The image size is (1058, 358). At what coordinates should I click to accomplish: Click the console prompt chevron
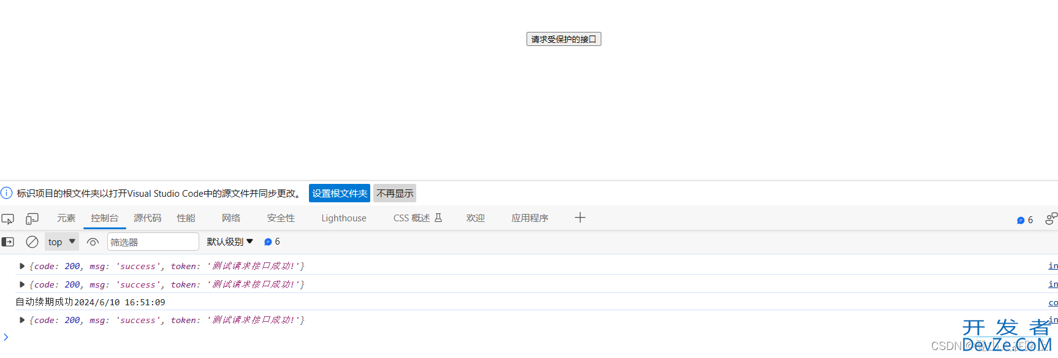[x=6, y=337]
